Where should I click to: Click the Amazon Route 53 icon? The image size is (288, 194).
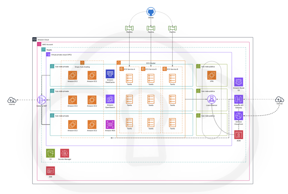point(238,82)
